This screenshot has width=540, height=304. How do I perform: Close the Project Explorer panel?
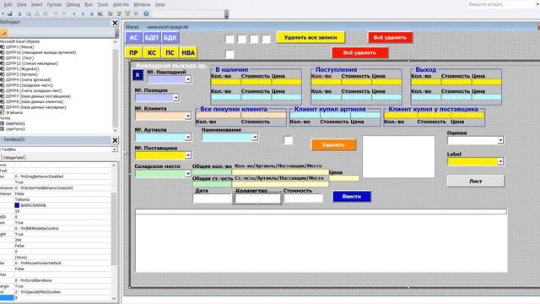pyautogui.click(x=115, y=23)
